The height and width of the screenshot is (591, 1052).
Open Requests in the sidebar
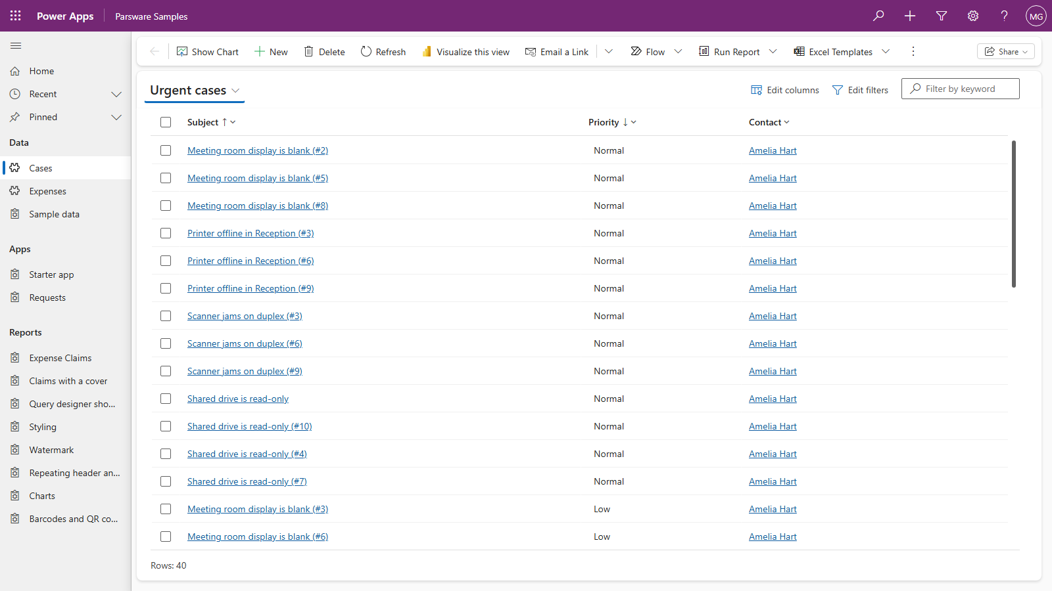click(x=66, y=297)
